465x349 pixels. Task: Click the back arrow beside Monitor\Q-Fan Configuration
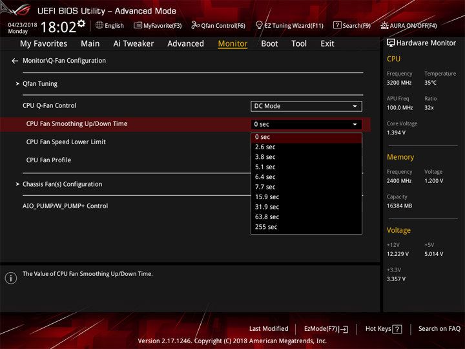point(15,61)
